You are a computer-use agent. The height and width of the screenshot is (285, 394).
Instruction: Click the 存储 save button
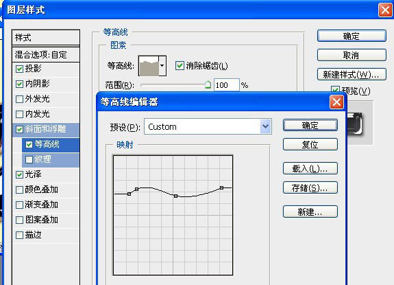310,187
